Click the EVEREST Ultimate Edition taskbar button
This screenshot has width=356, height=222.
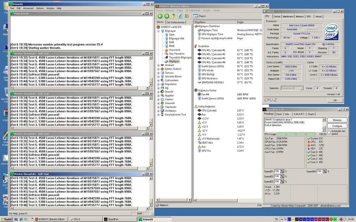(51, 219)
